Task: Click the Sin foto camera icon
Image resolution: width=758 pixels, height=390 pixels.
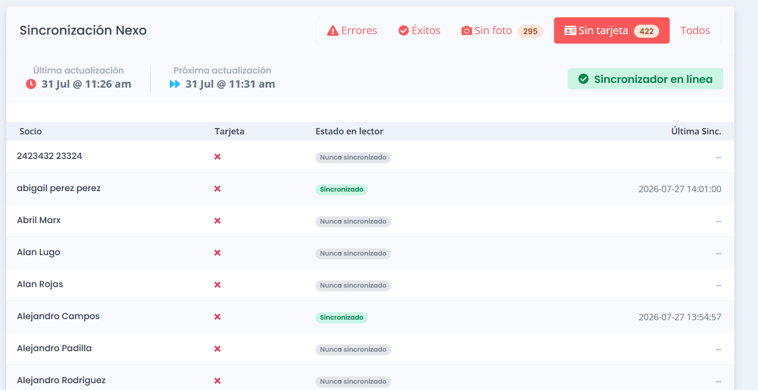Action: tap(467, 31)
